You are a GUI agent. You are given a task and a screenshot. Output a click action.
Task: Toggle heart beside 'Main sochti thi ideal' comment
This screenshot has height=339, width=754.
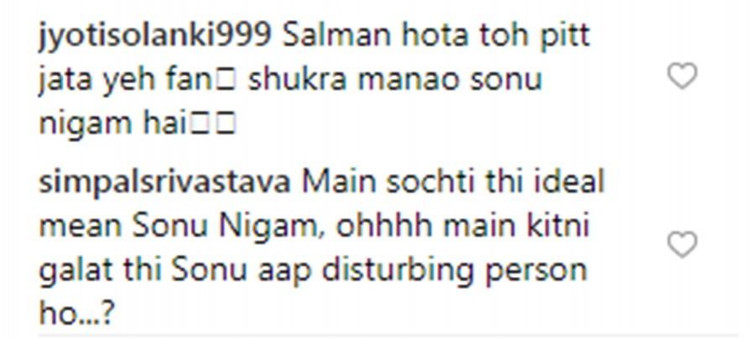(683, 244)
